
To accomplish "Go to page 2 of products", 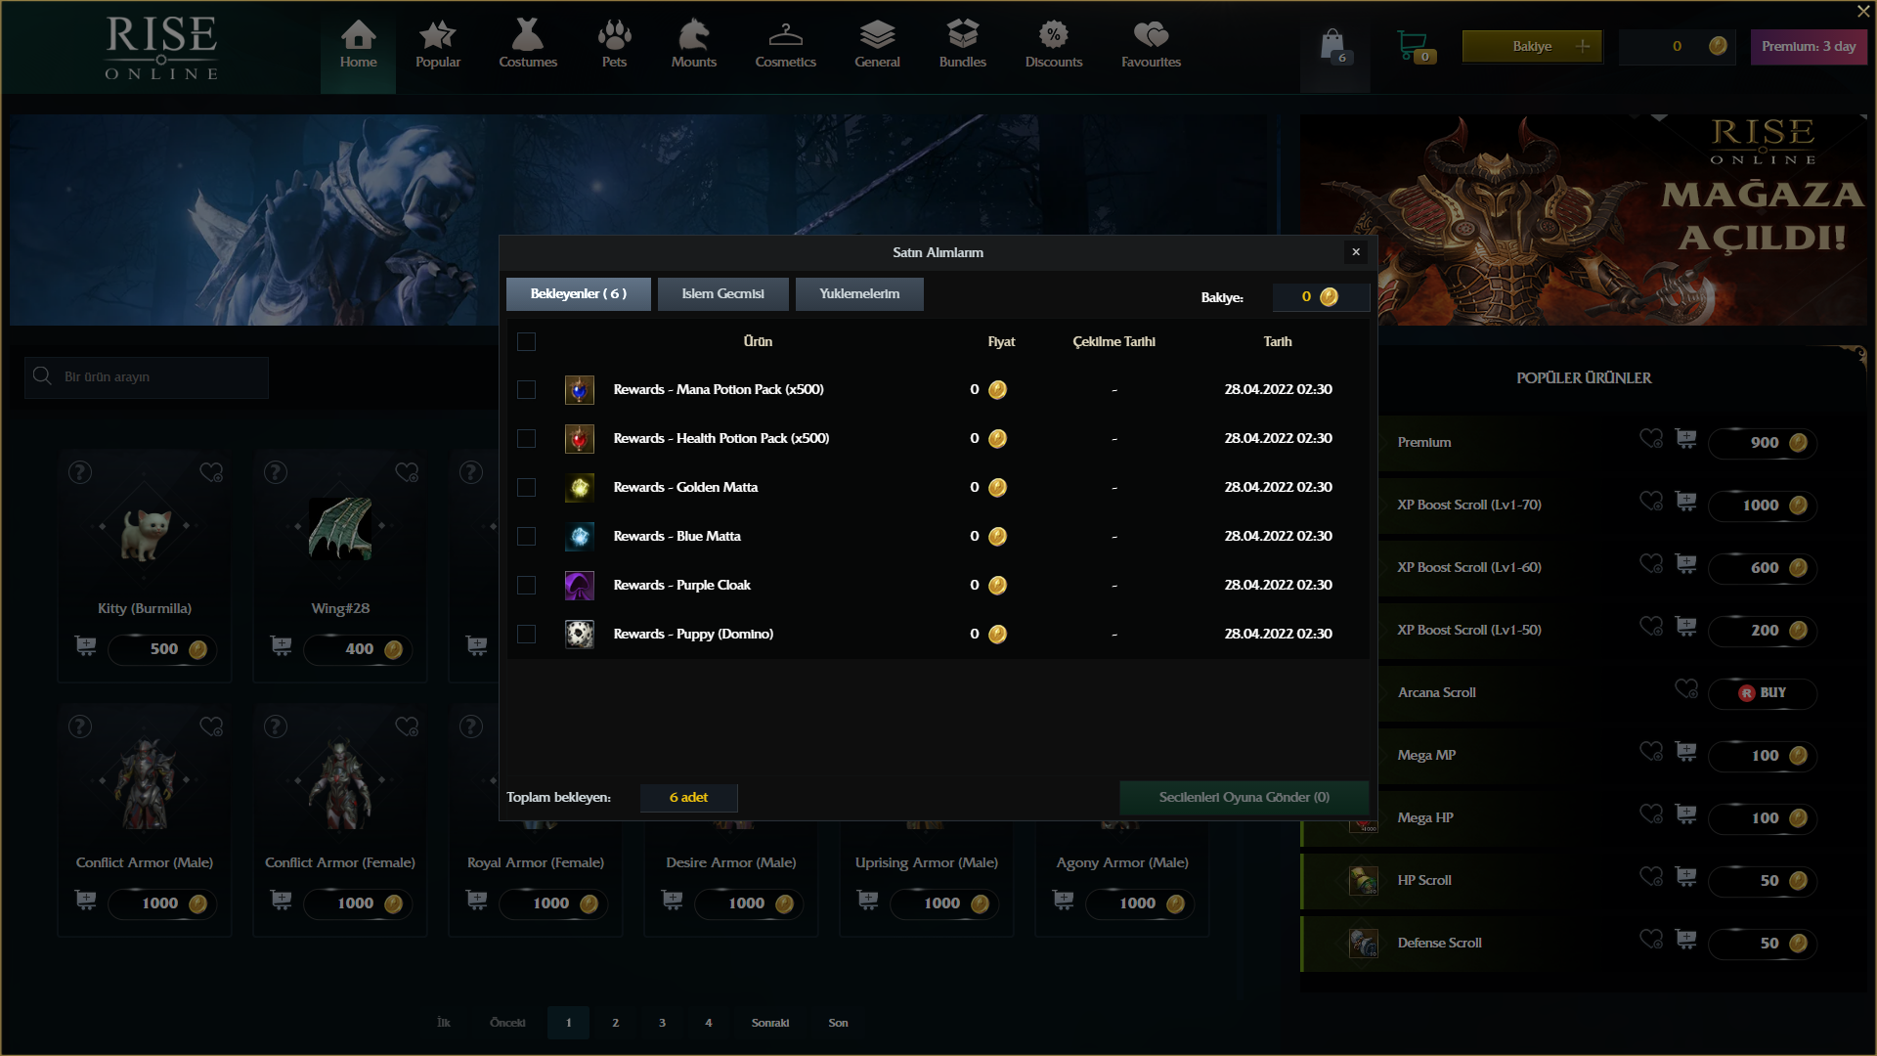I will pos(615,1023).
